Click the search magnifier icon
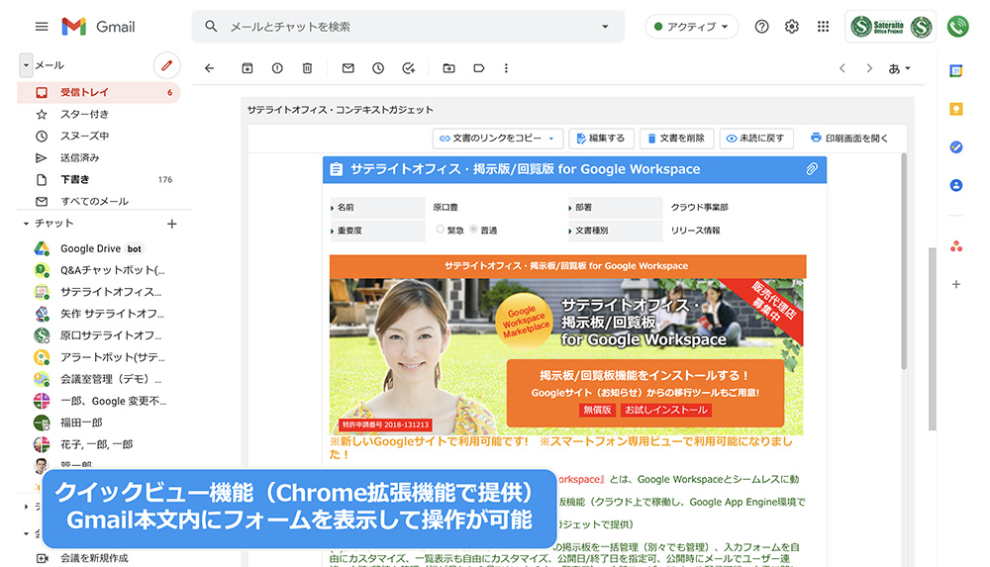The width and height of the screenshot is (990, 567). [x=211, y=27]
